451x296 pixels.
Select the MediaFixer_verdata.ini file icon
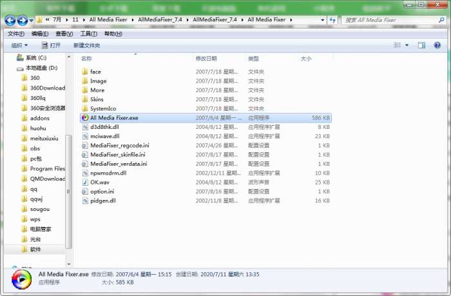(85, 164)
